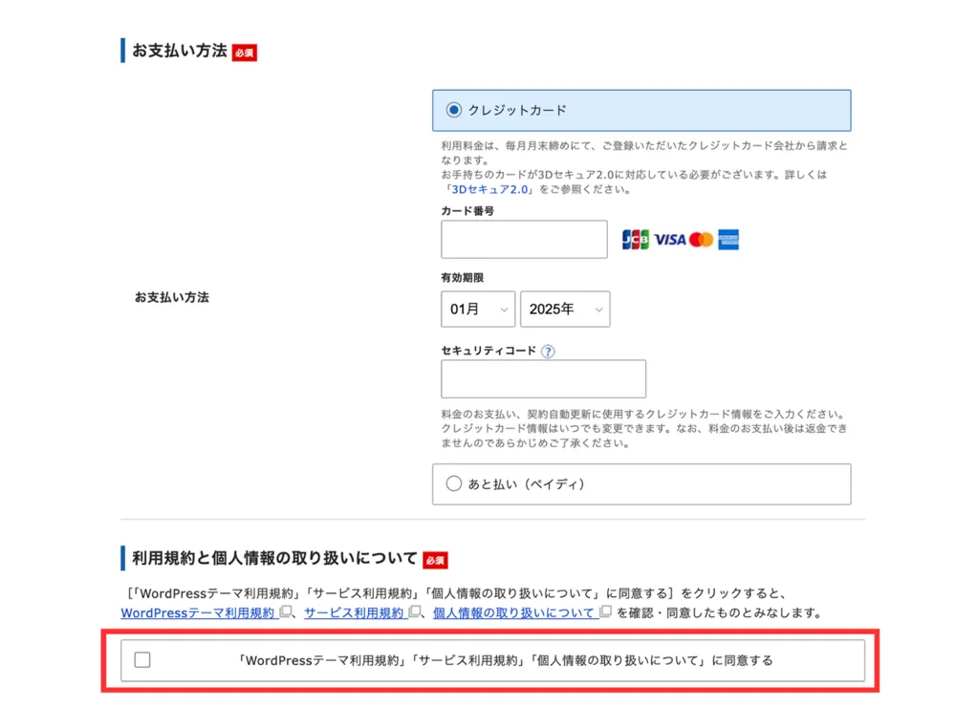Click the セキュリティコード input field

click(543, 379)
